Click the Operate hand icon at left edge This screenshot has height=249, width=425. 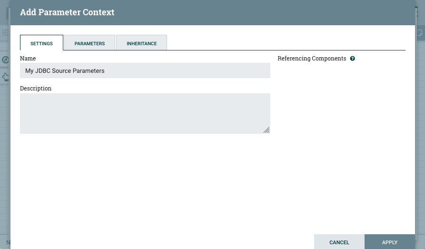point(5,77)
